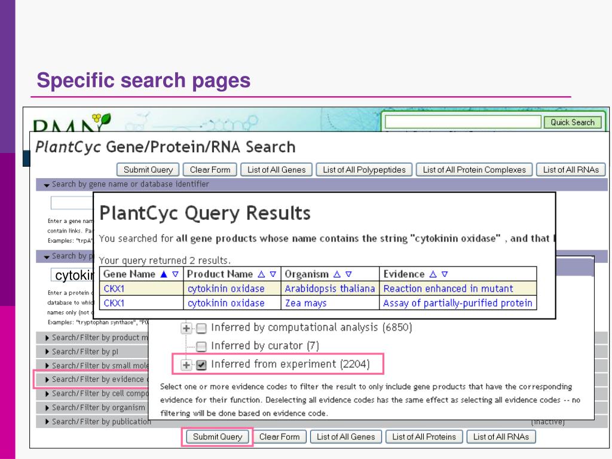Click the bottom Submit Query button

[218, 437]
